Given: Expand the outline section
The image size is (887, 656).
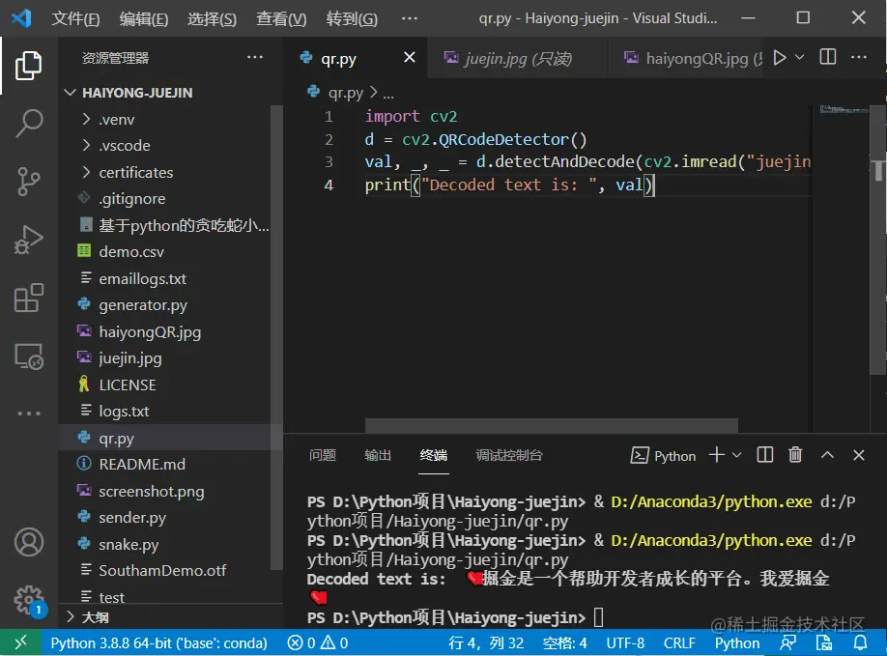Looking at the screenshot, I should 170,617.
